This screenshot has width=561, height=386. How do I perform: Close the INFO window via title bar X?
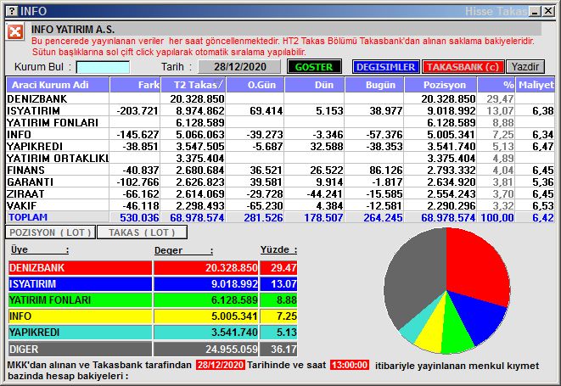[x=547, y=11]
